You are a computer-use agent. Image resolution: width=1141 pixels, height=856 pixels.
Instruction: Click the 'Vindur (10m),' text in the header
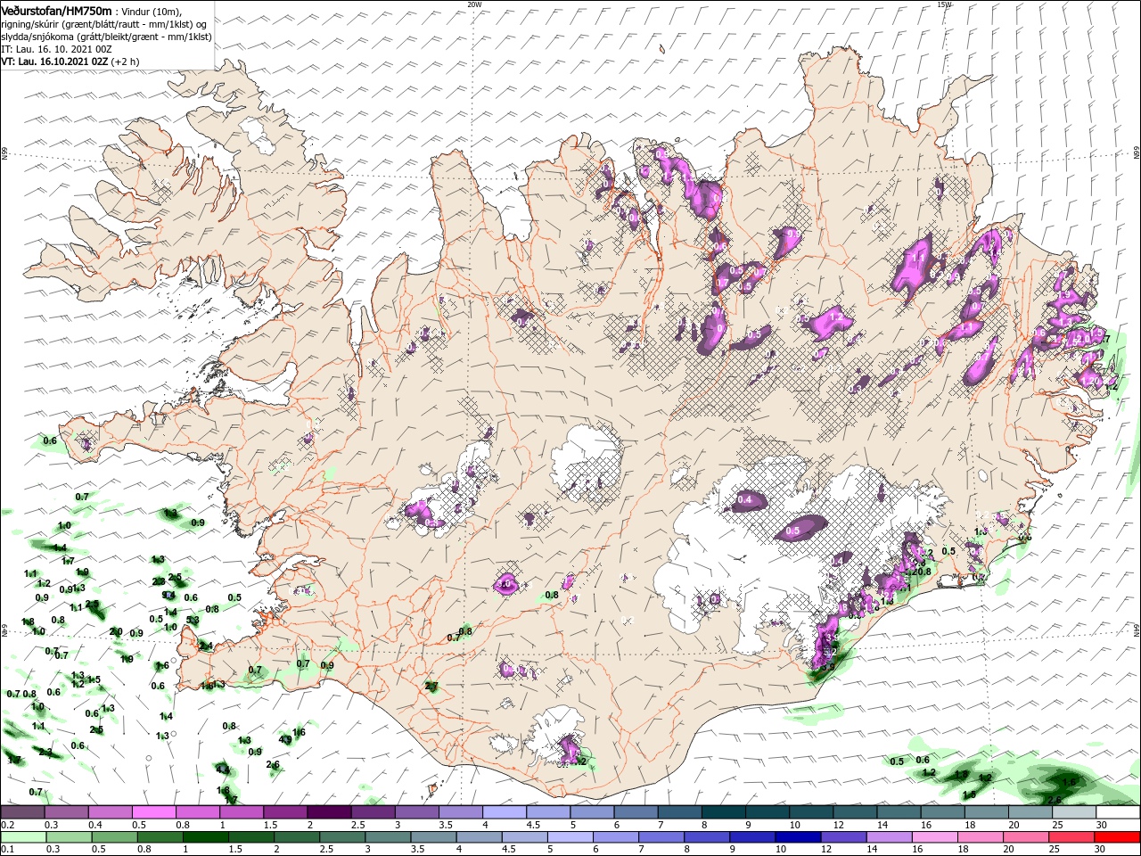[153, 11]
